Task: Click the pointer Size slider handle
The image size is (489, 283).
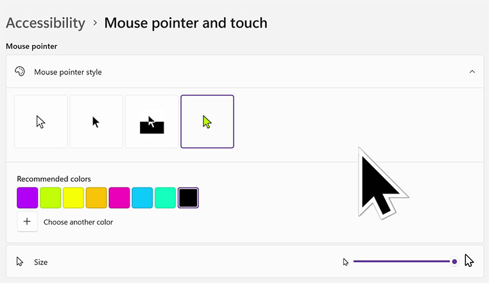Action: coord(454,261)
